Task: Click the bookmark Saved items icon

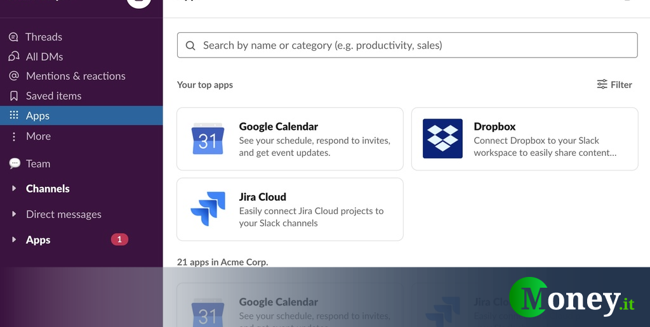Action: [14, 96]
